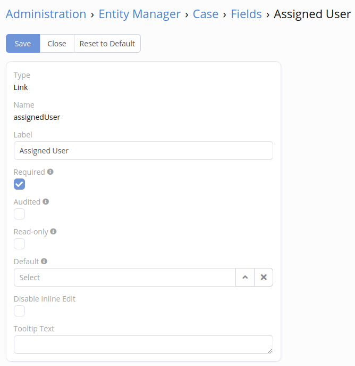Navigate to Case breadcrumb
This screenshot has width=355, height=366.
pyautogui.click(x=206, y=14)
